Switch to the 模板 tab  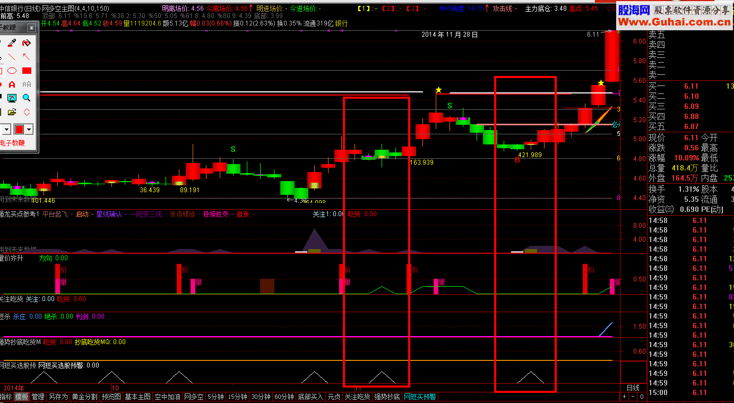coord(21,397)
